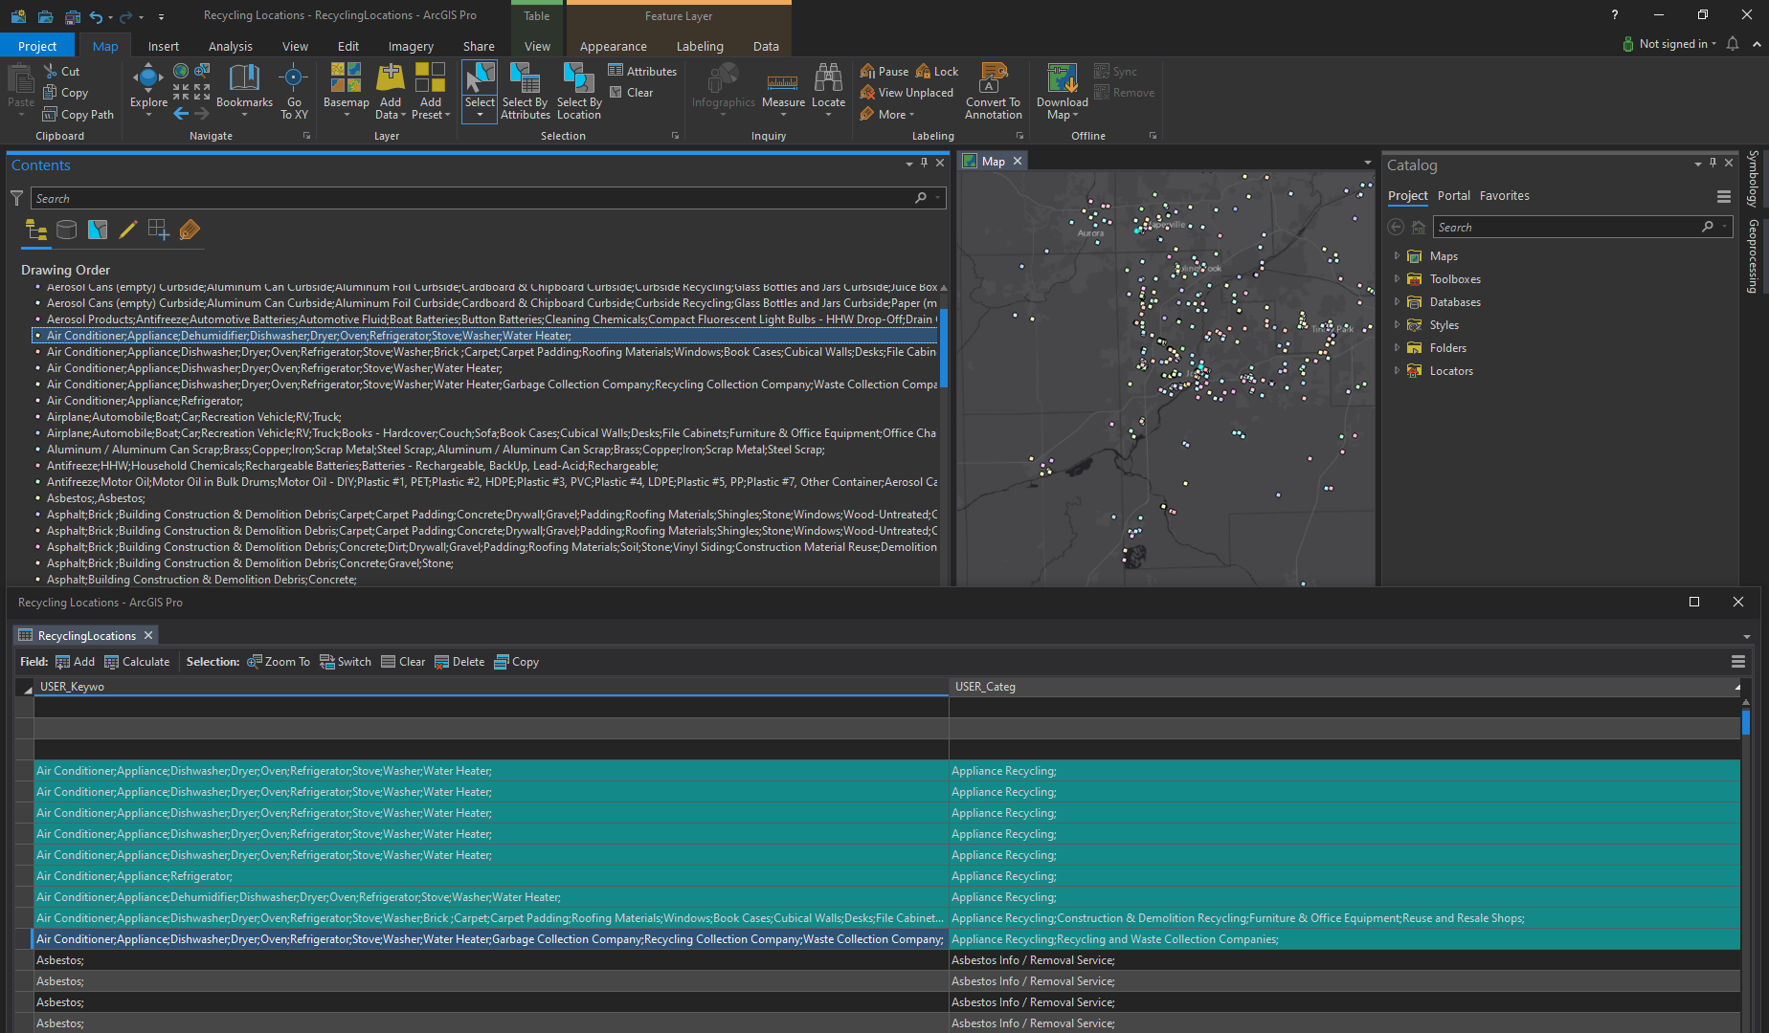Screen dimensions: 1769x1033
Task: Toggle View Unplaced labels
Action: click(907, 93)
